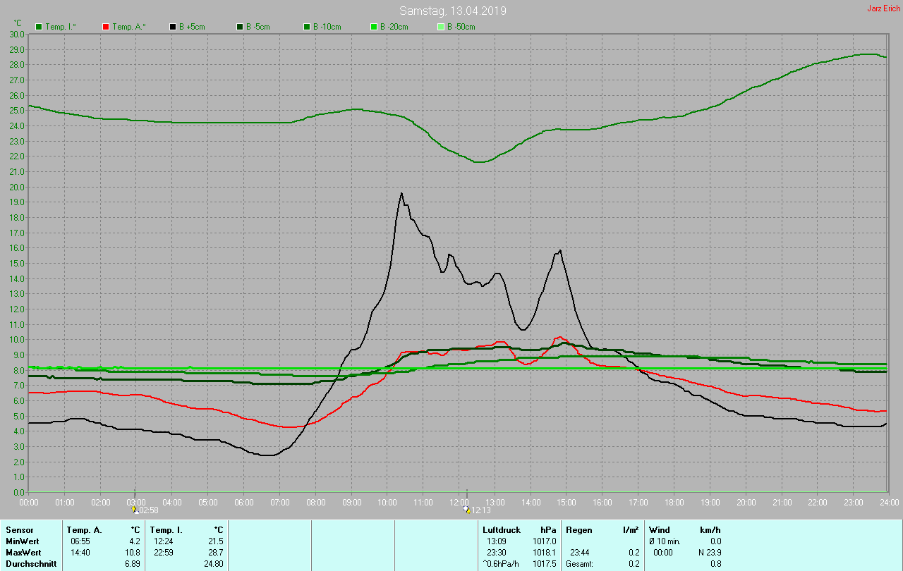This screenshot has width=903, height=571.
Task: Click the 'Regen' column header
Action: pos(579,529)
